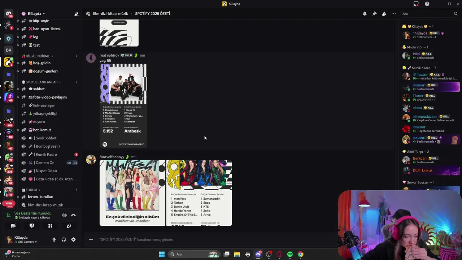The height and width of the screenshot is (260, 462).
Task: Open user settings gear
Action: click(x=73, y=239)
